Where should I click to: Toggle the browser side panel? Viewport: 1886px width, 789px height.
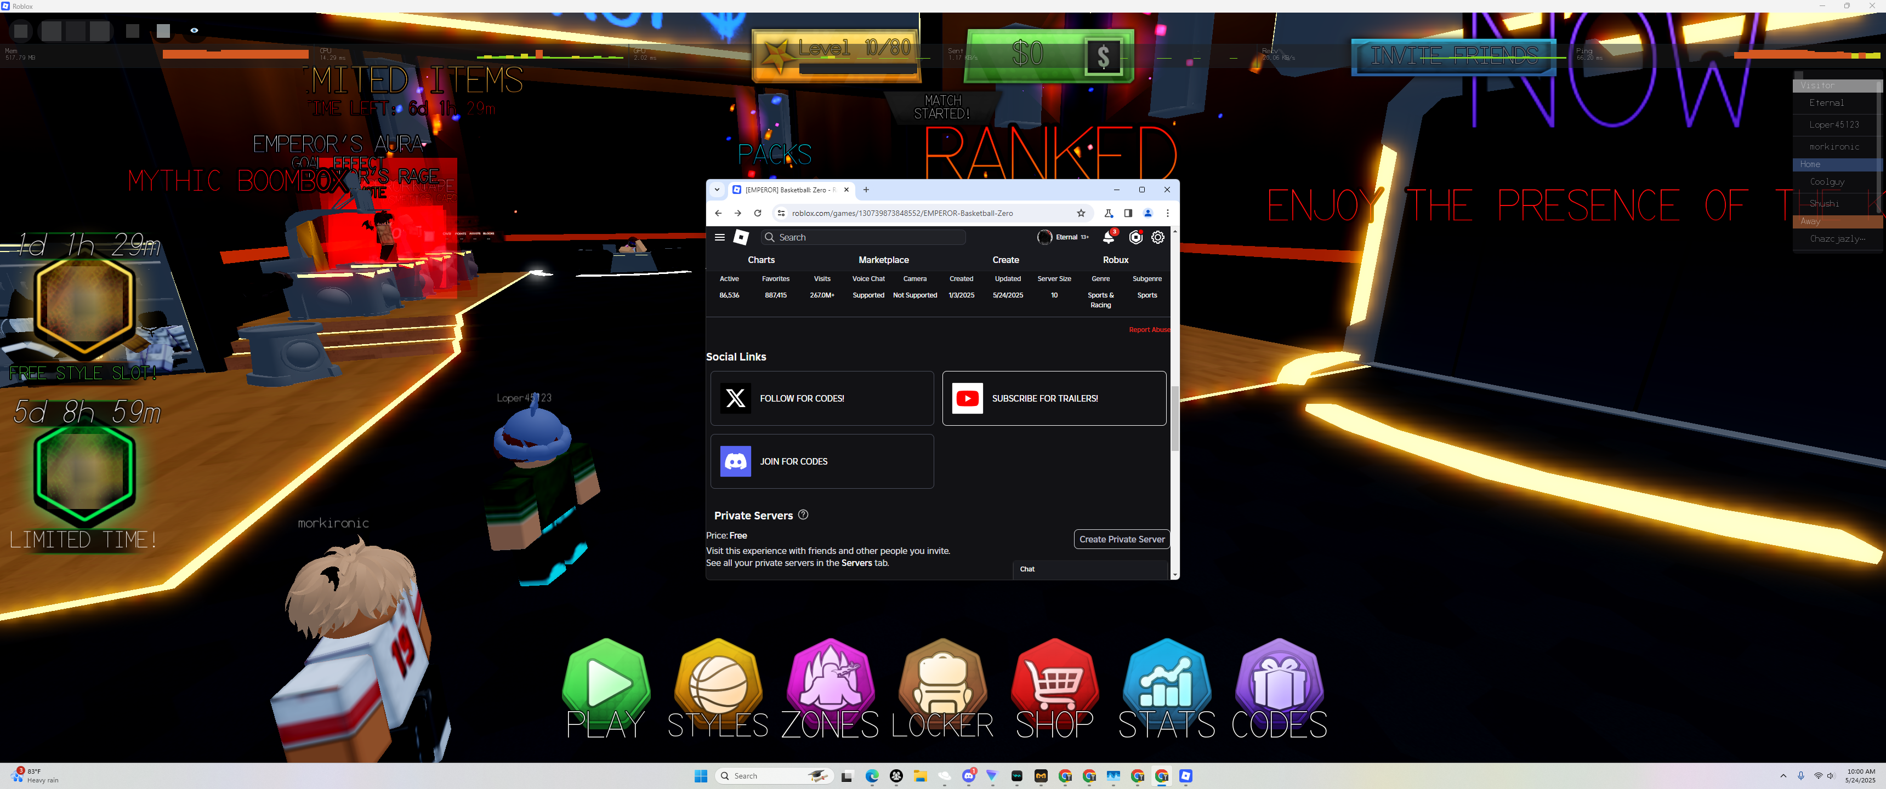point(1128,213)
